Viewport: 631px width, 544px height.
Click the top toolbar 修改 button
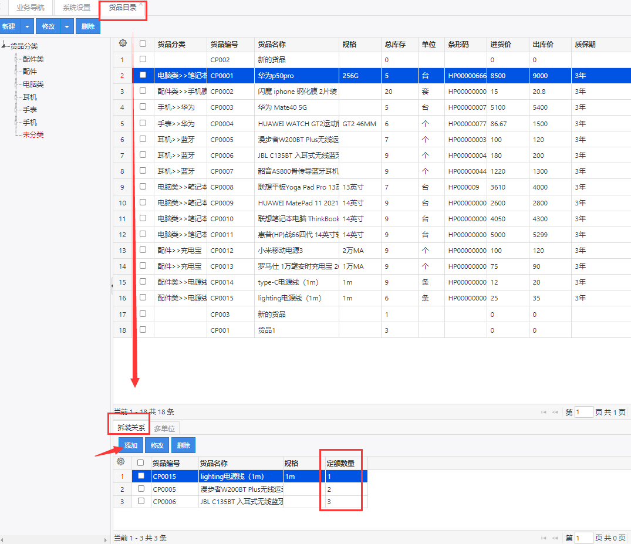48,26
